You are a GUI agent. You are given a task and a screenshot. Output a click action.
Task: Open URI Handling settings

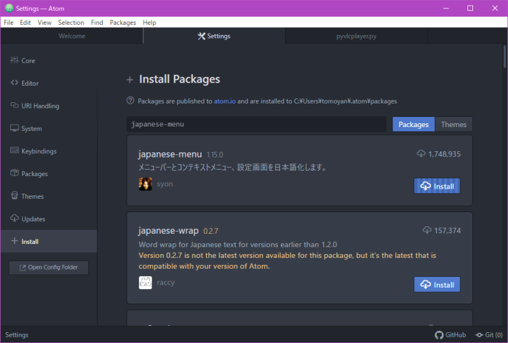(x=40, y=106)
